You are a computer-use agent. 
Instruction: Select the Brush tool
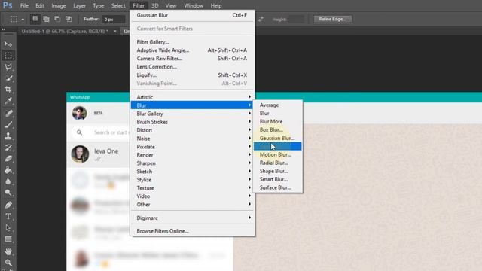pyautogui.click(x=8, y=125)
